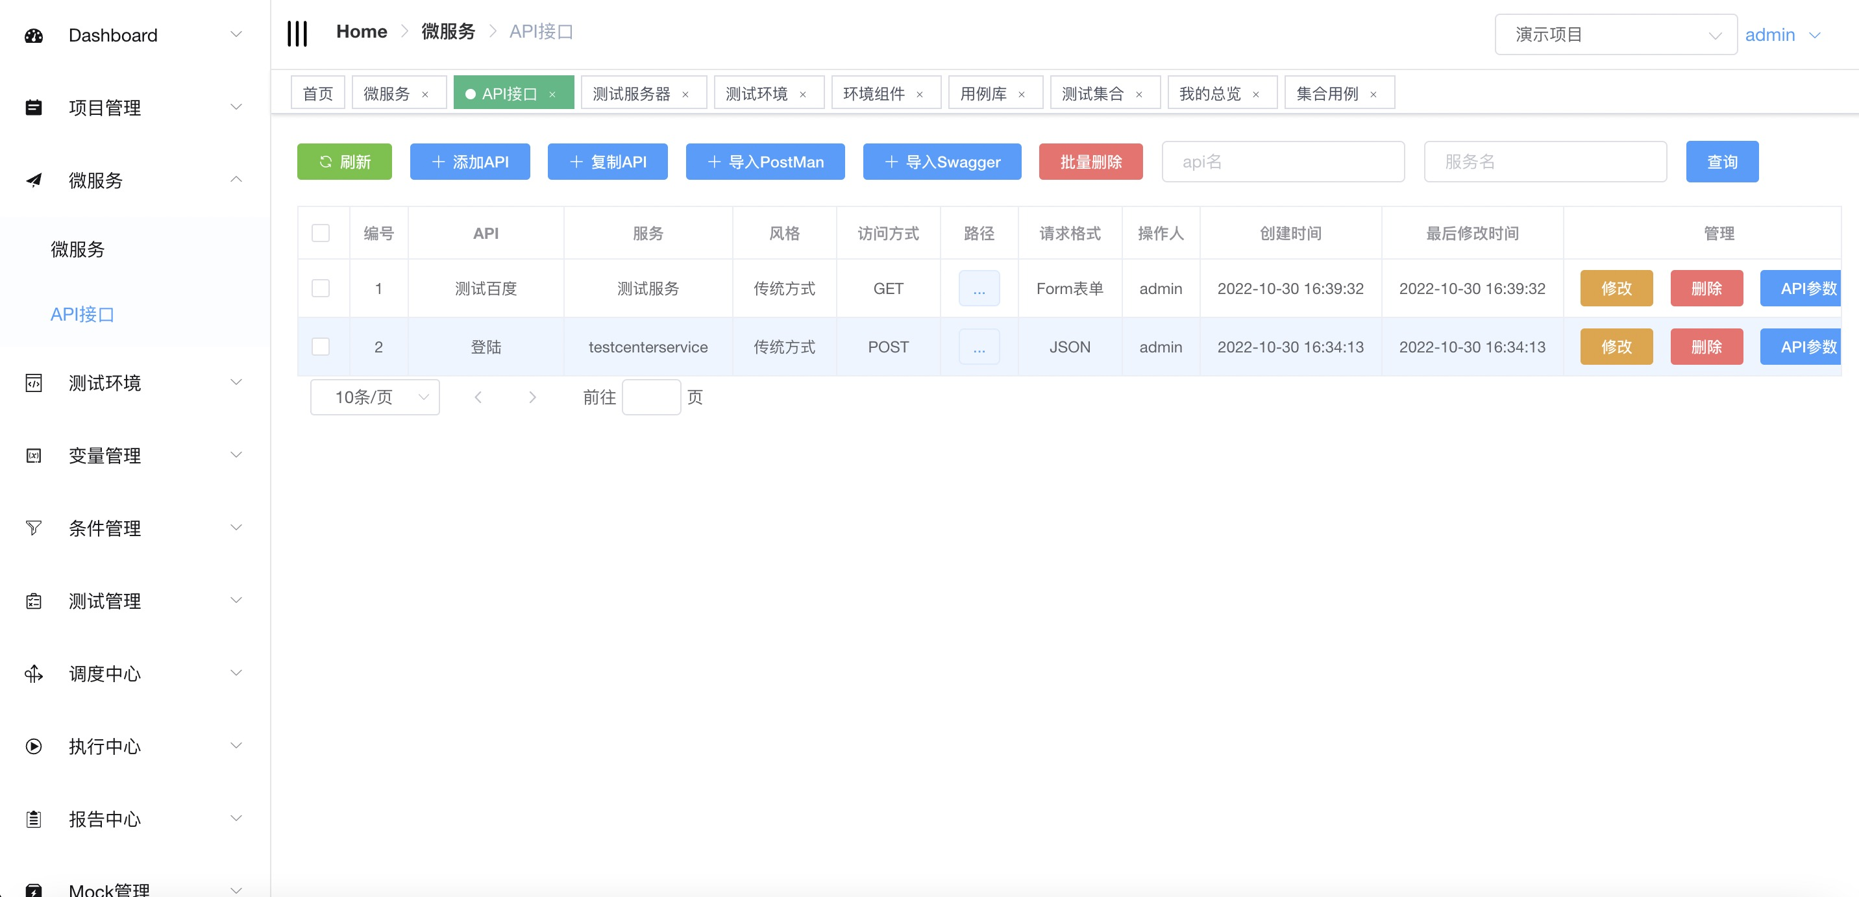Image resolution: width=1859 pixels, height=897 pixels.
Task: Click 修改 button for 测试百度 entry
Action: pyautogui.click(x=1616, y=288)
